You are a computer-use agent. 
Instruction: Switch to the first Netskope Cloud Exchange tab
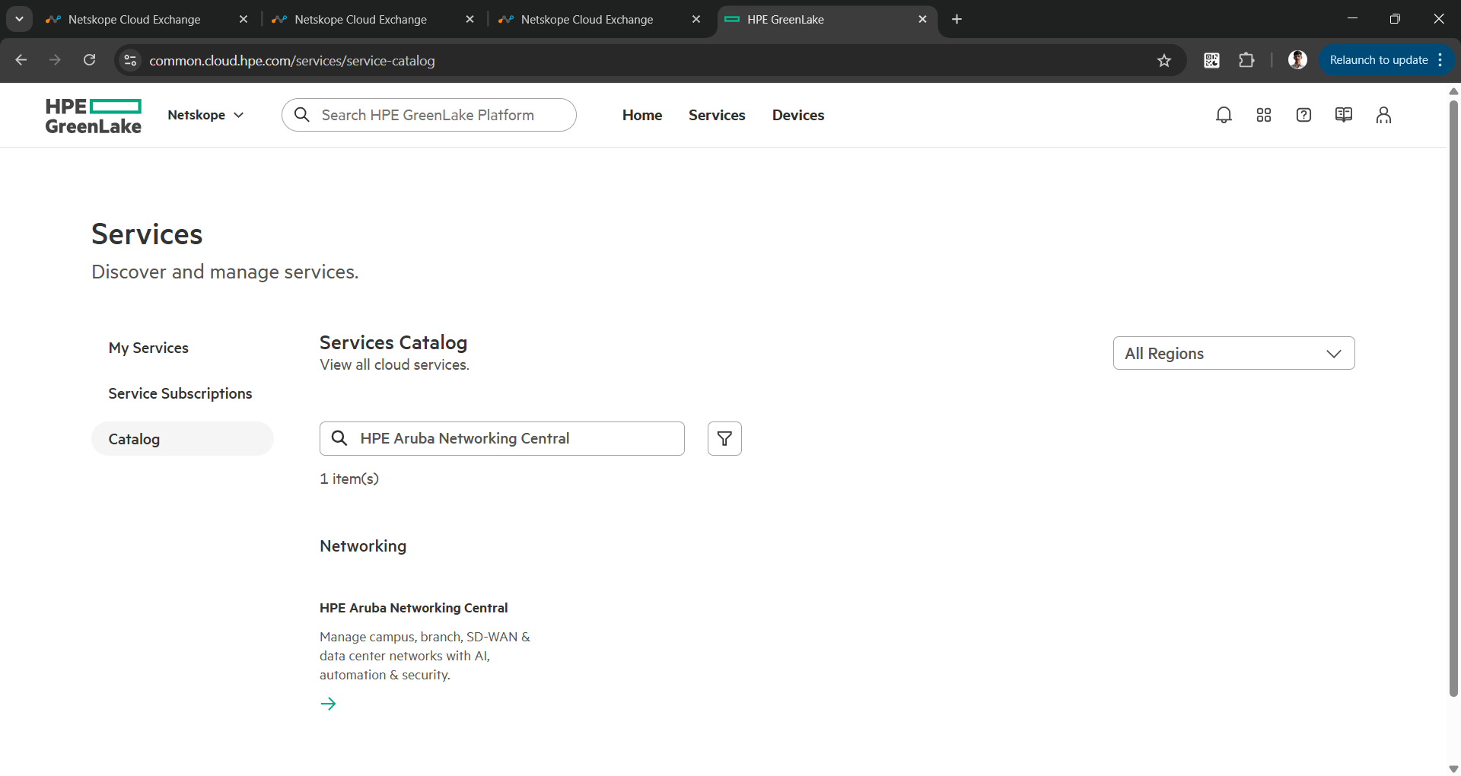coord(145,19)
